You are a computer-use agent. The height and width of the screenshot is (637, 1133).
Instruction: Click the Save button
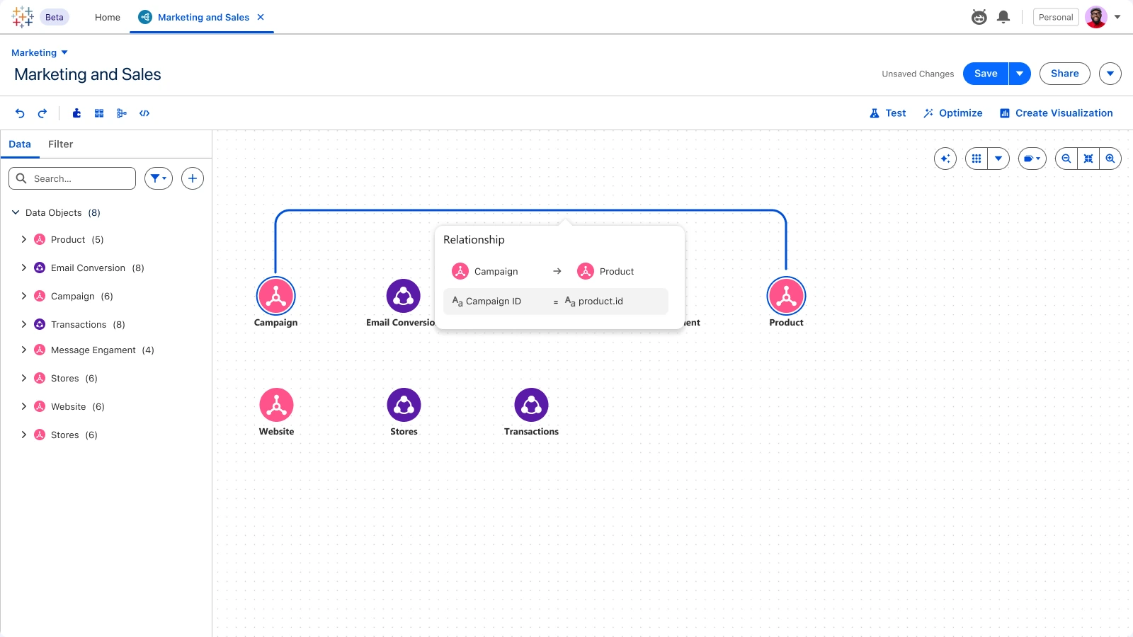click(986, 74)
